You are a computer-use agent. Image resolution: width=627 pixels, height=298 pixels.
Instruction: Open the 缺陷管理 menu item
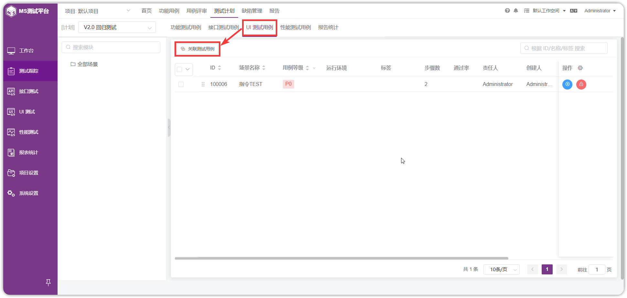252,11
